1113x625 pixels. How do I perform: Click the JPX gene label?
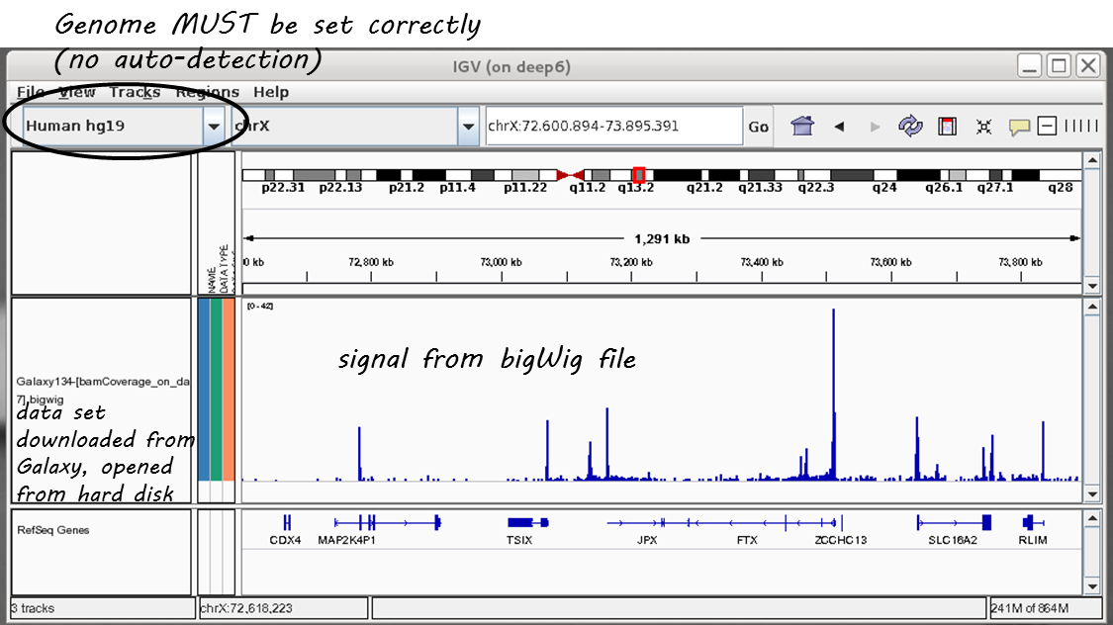click(x=647, y=540)
